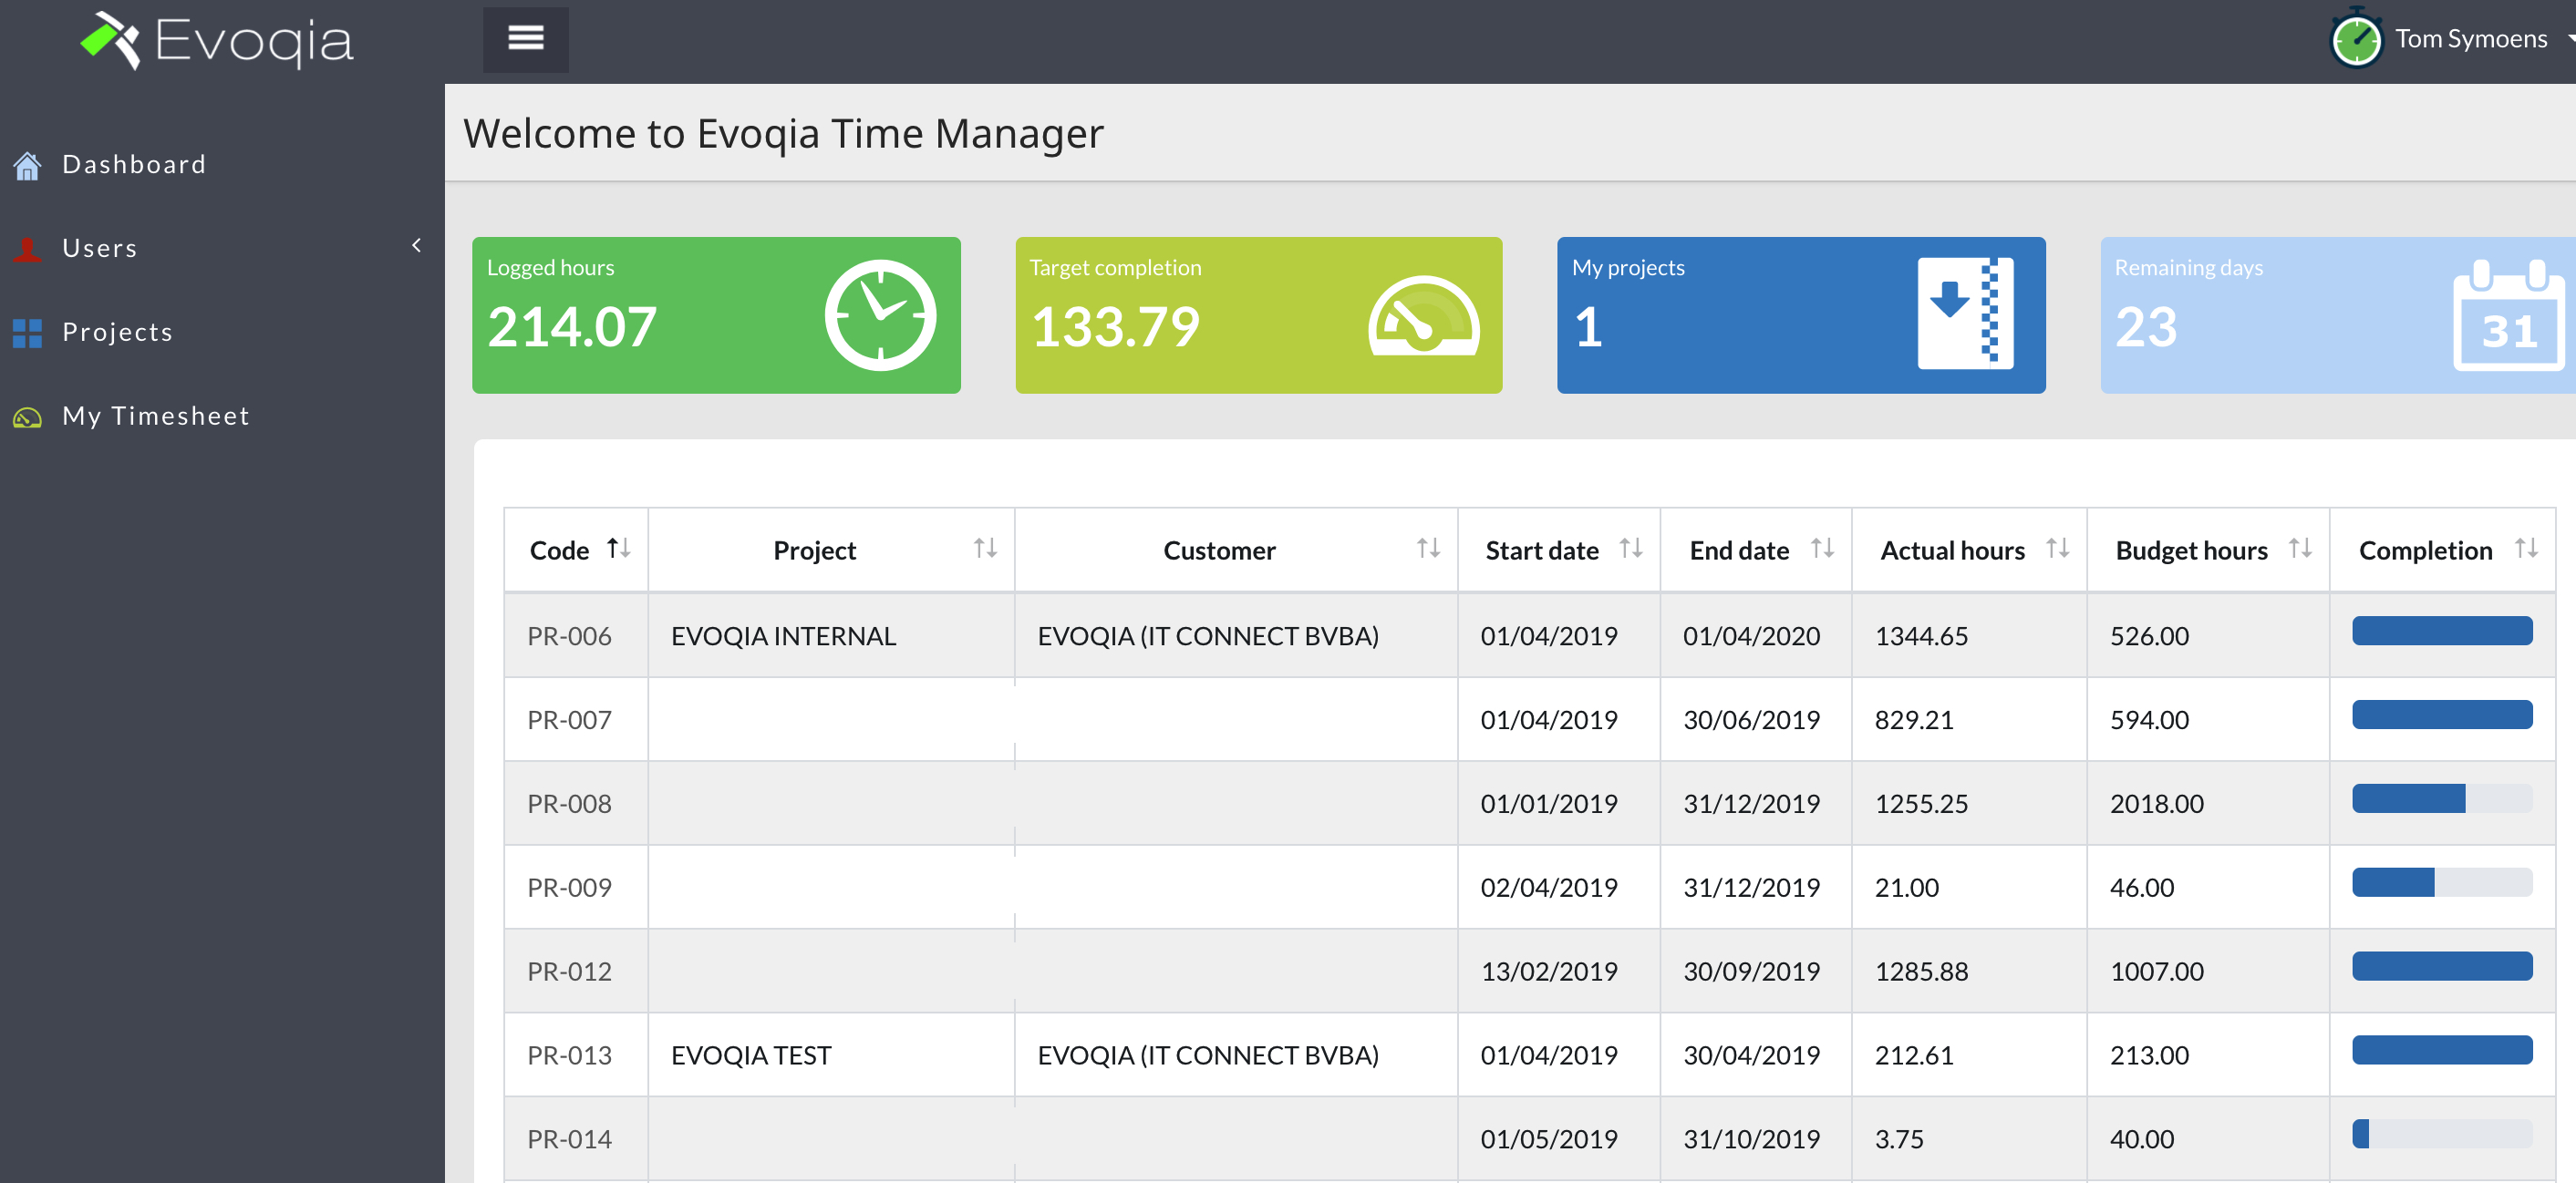Click start date 13/02/2019
Image resolution: width=2576 pixels, height=1183 pixels.
(x=1549, y=972)
